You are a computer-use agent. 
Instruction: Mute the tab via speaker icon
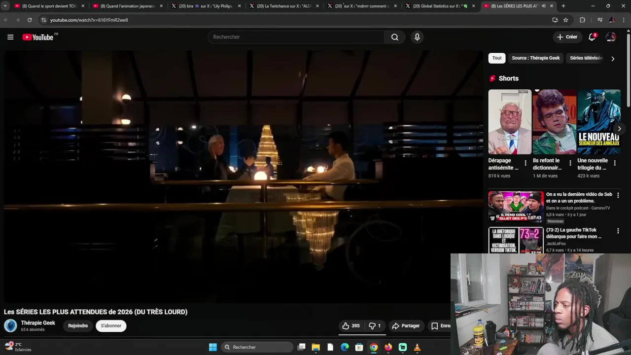(x=544, y=6)
